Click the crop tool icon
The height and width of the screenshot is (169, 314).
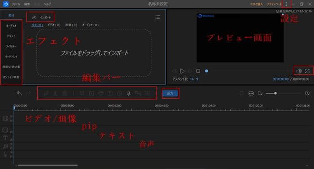click(x=82, y=93)
